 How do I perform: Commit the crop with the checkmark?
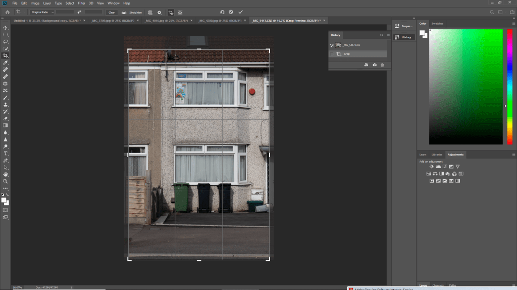(x=240, y=12)
